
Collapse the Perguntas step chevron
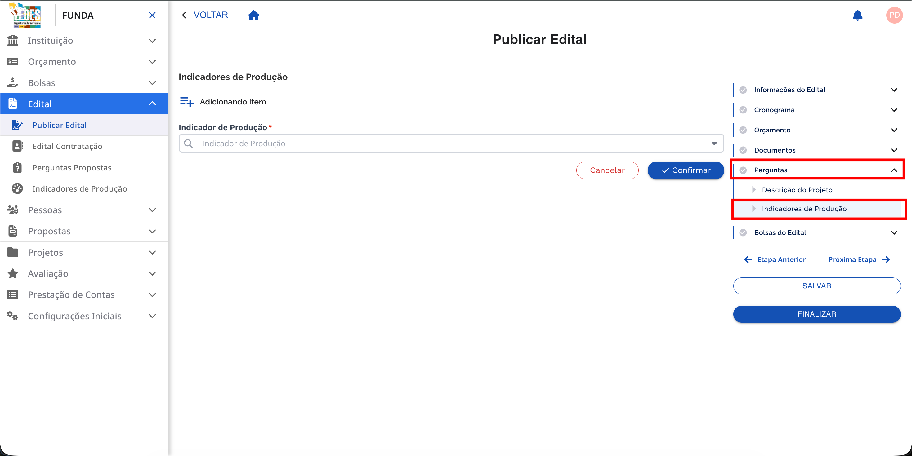(x=894, y=170)
